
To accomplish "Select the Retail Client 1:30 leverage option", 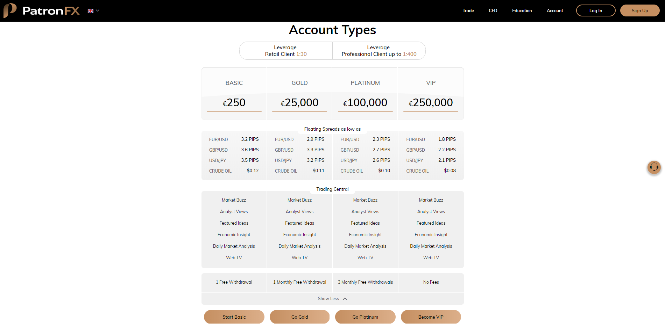I will (x=285, y=51).
